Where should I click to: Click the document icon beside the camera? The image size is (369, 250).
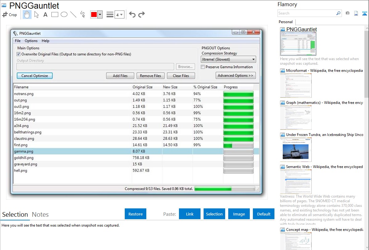point(356,13)
